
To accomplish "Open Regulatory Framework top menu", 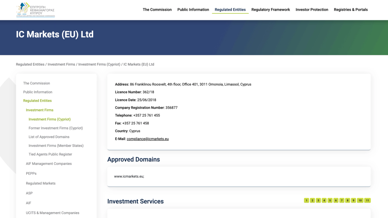I will coord(271,10).
